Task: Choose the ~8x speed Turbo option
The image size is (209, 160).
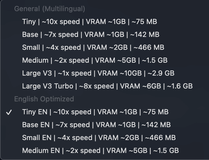Action: [x=107, y=86]
